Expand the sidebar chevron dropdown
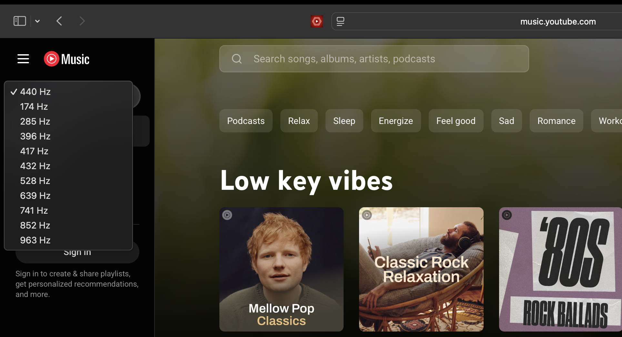 coord(37,21)
